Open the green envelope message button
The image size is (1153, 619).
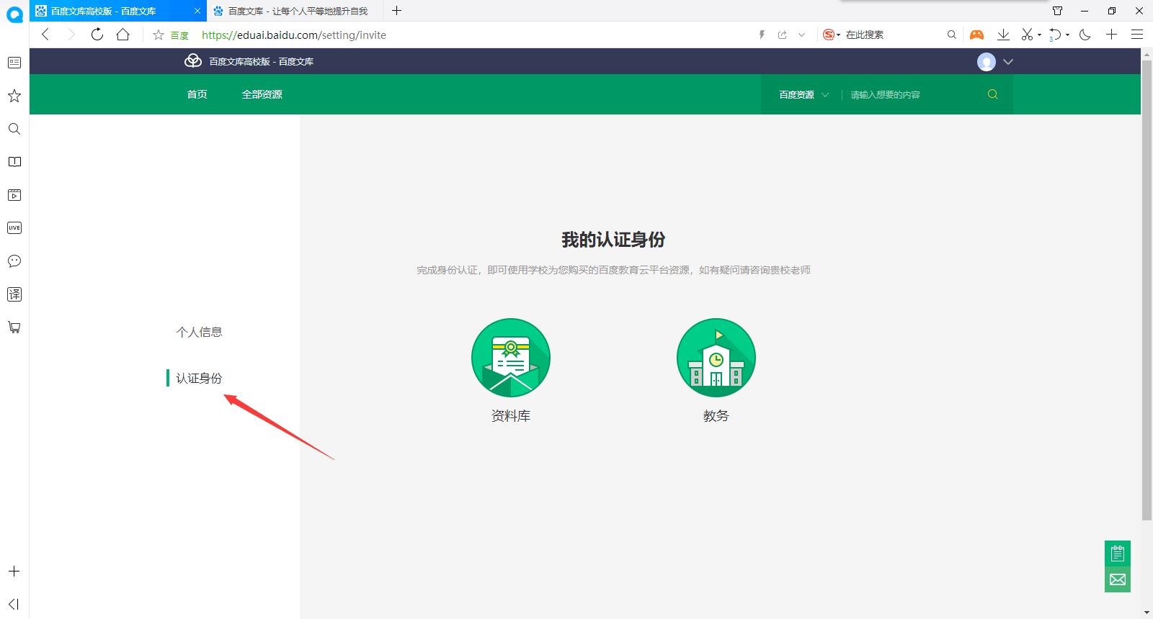click(x=1118, y=579)
